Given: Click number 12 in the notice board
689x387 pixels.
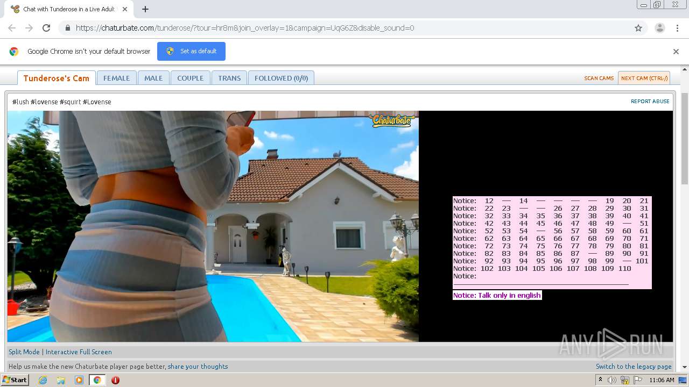Looking at the screenshot, I should (x=489, y=200).
